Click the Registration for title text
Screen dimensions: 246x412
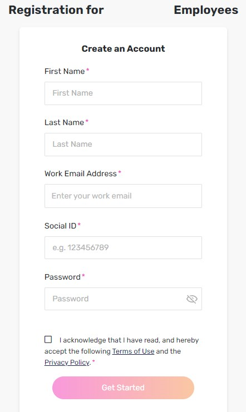pyautogui.click(x=56, y=10)
